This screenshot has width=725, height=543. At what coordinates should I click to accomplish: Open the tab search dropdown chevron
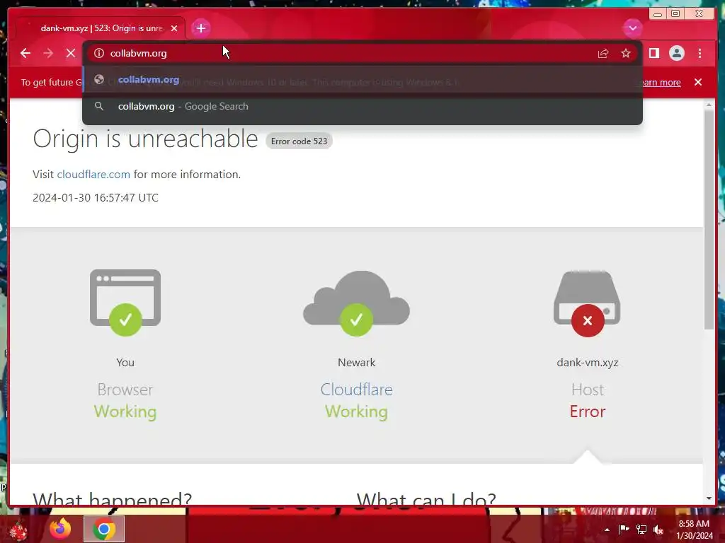click(632, 28)
